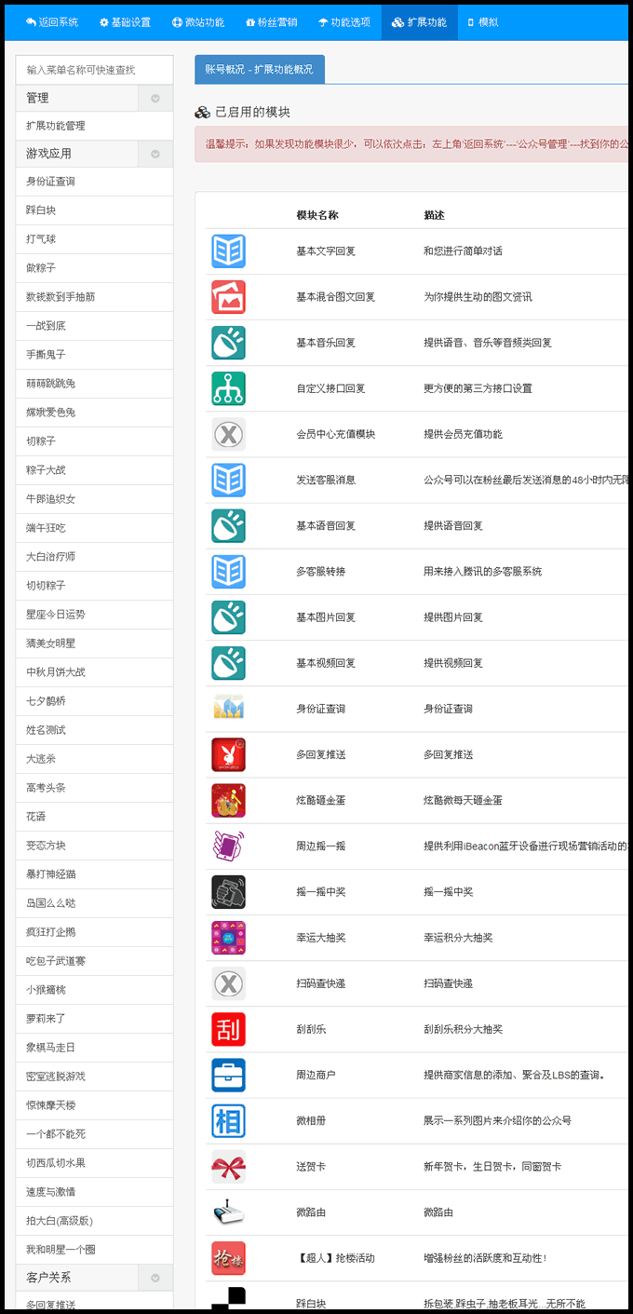Click the 基本混合图文回复 red picture icon

[x=228, y=297]
